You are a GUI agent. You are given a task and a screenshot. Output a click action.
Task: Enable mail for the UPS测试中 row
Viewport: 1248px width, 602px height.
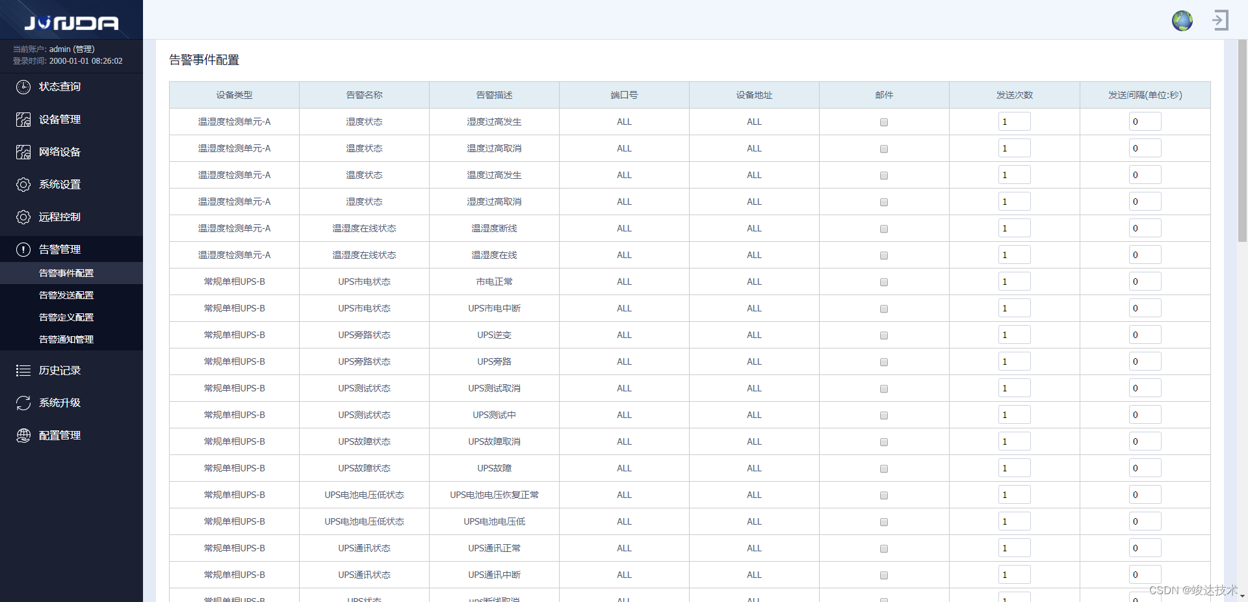tap(884, 415)
